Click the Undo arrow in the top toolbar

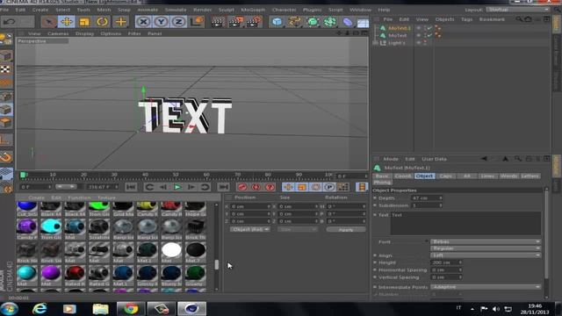pyautogui.click(x=10, y=22)
